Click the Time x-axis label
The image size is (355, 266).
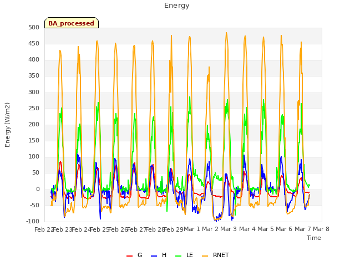(313, 238)
